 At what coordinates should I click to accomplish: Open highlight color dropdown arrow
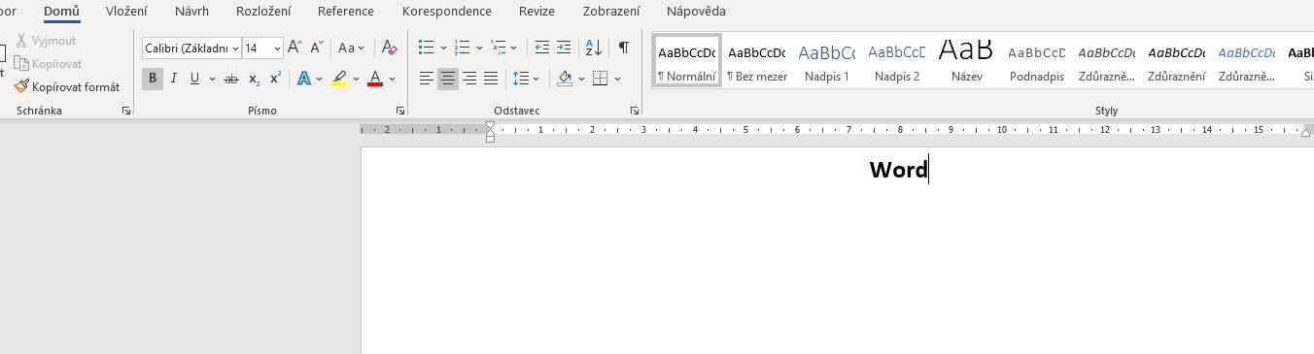pos(356,79)
